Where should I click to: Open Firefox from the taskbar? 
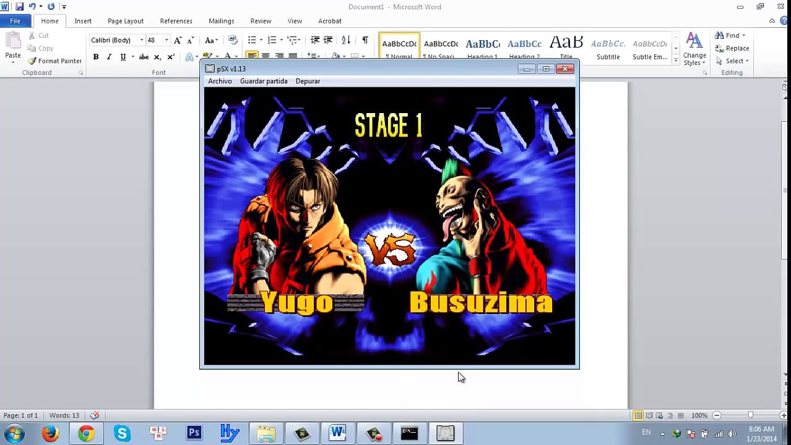(50, 433)
